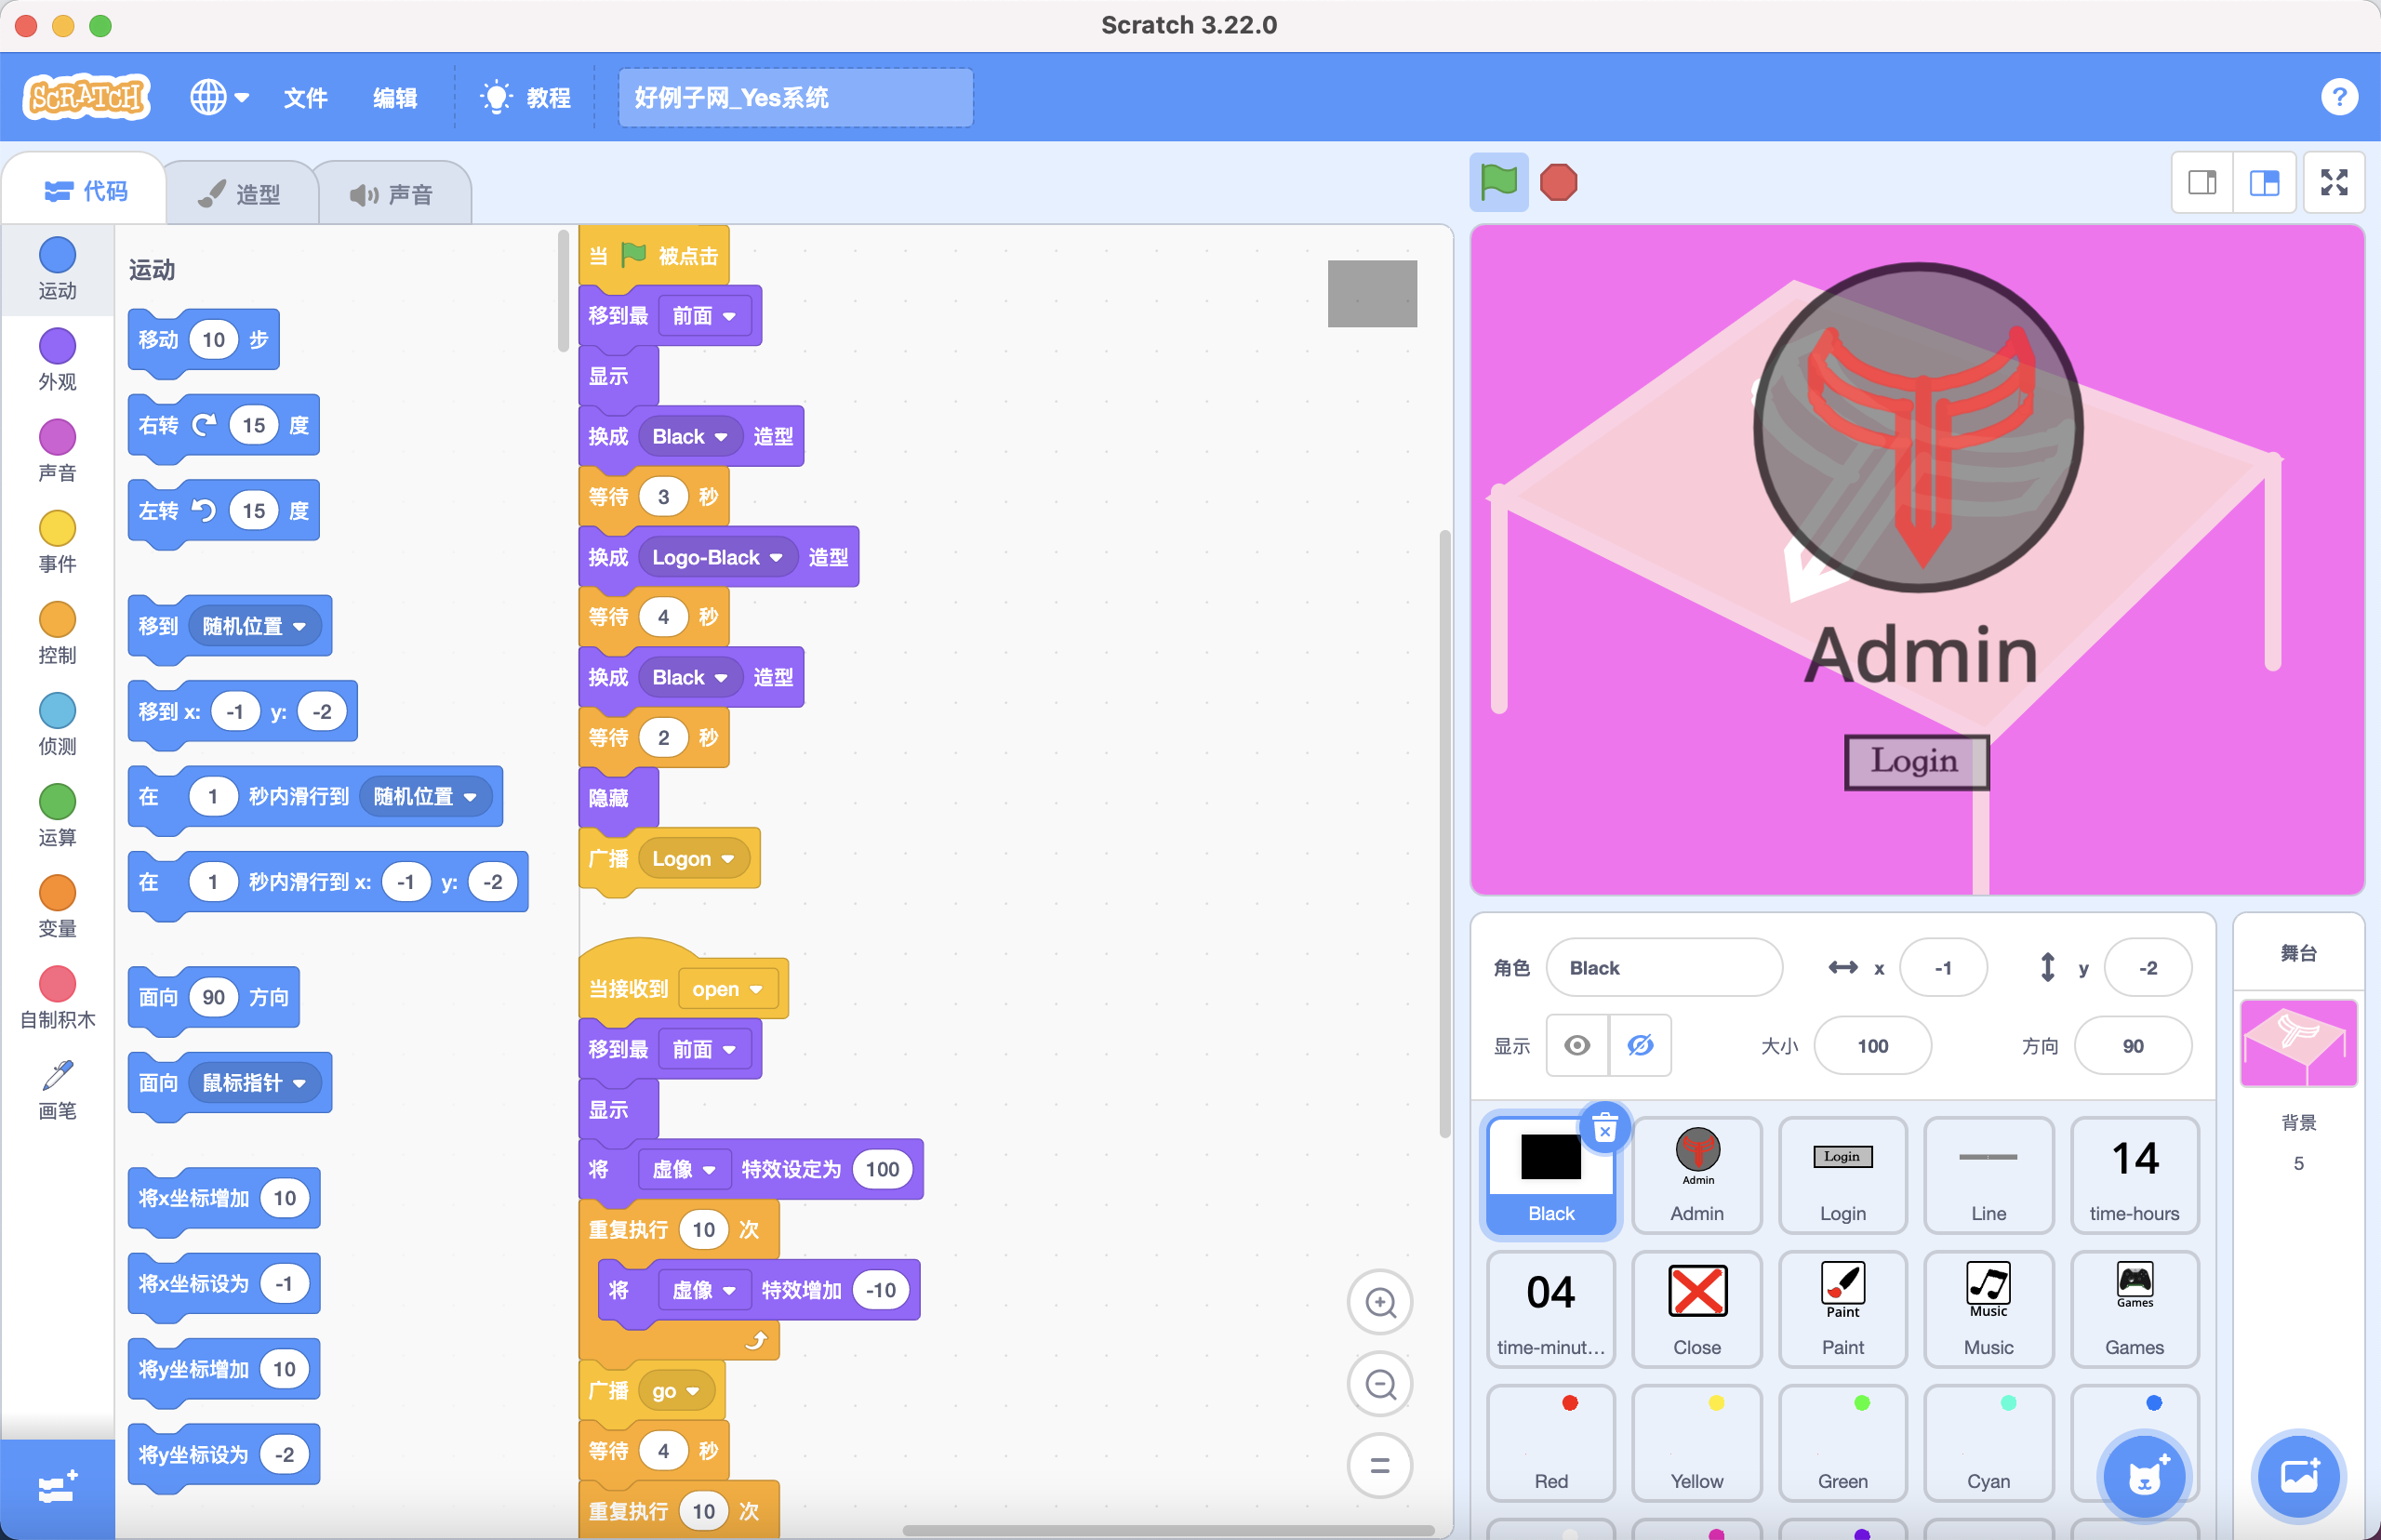Show the sprite with eye icon
Viewport: 2381px width, 1540px height.
1577,1046
